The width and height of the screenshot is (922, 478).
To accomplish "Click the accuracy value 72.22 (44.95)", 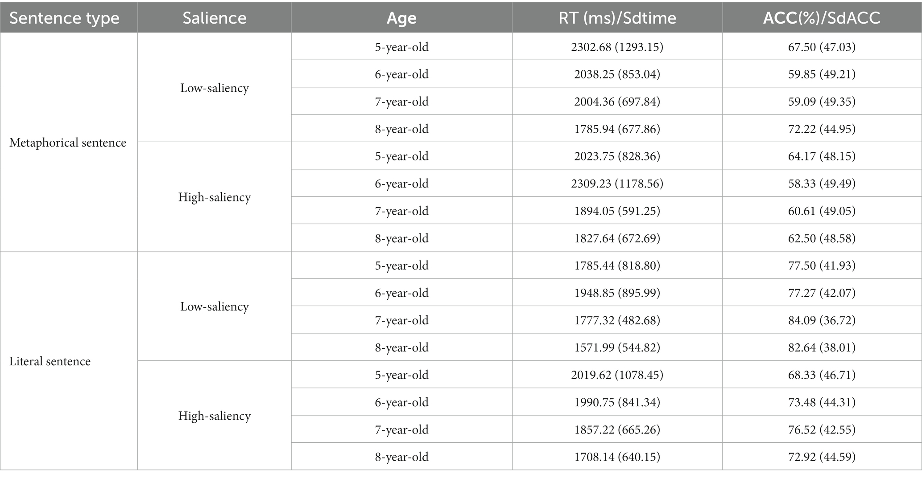I will pyautogui.click(x=822, y=129).
